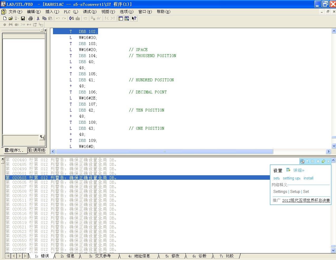Click the output list scroll-up arrow
Image resolution: width=336 pixels, height=260 pixels.
[333, 160]
